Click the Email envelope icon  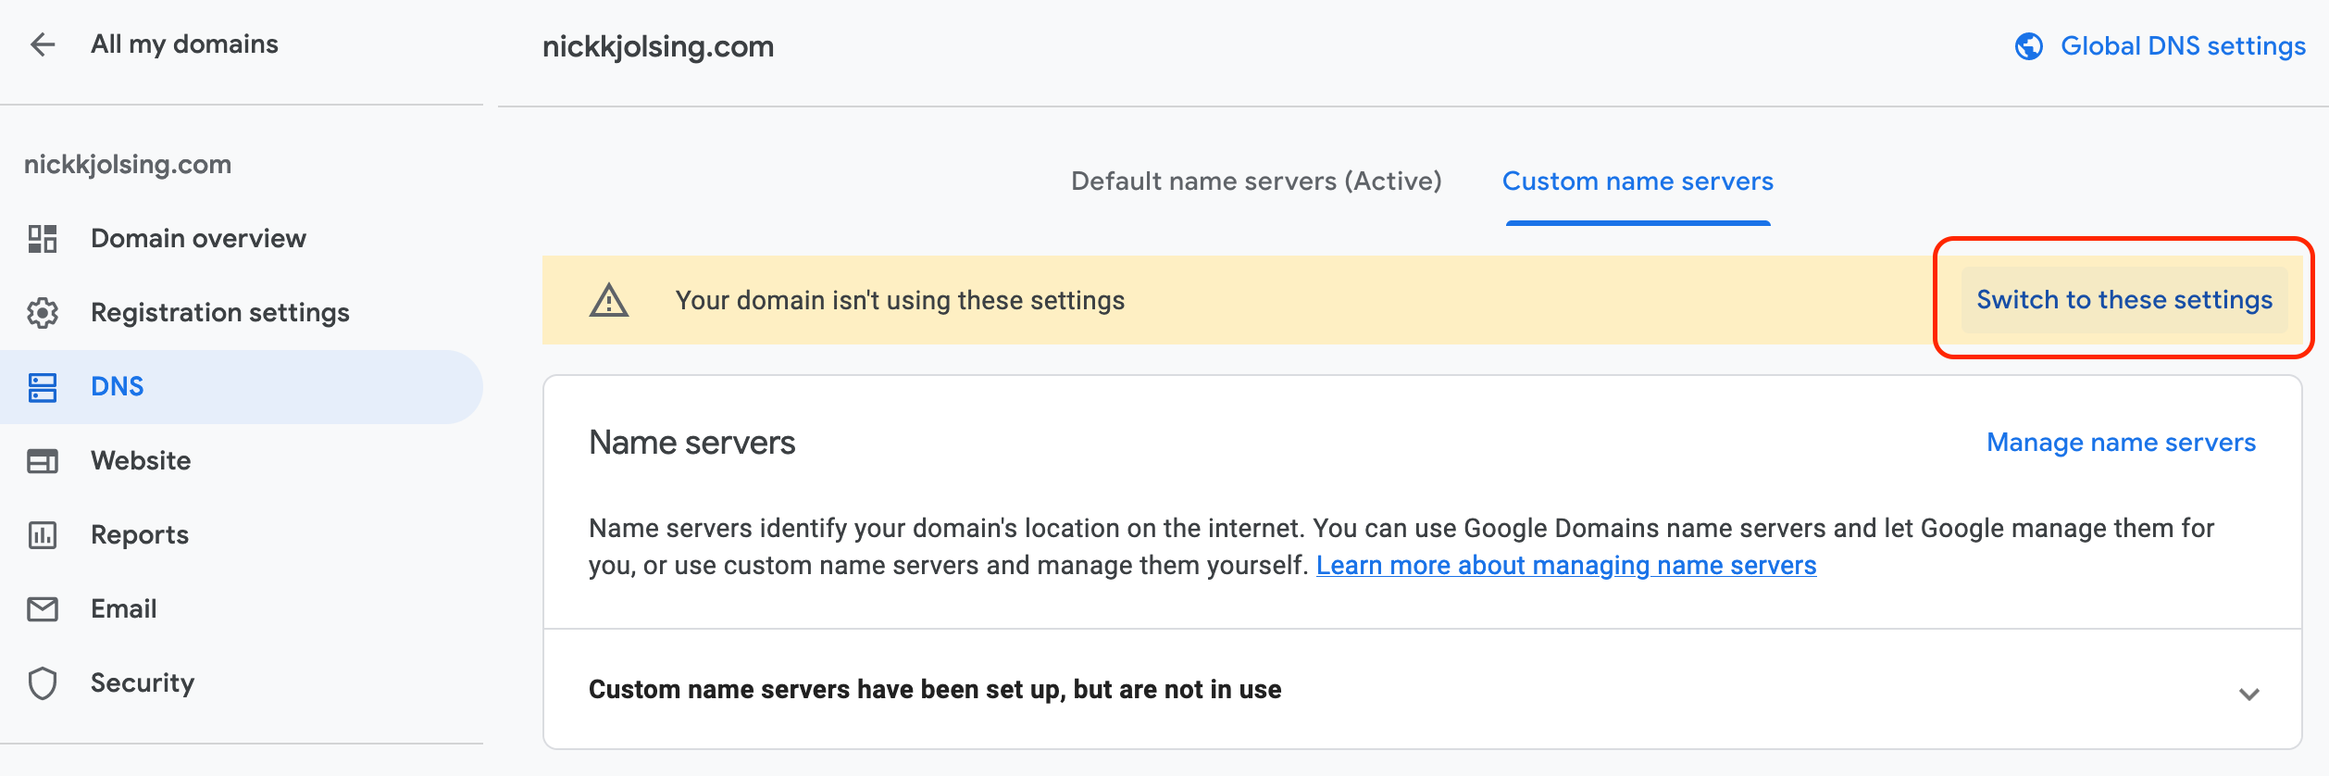click(43, 609)
